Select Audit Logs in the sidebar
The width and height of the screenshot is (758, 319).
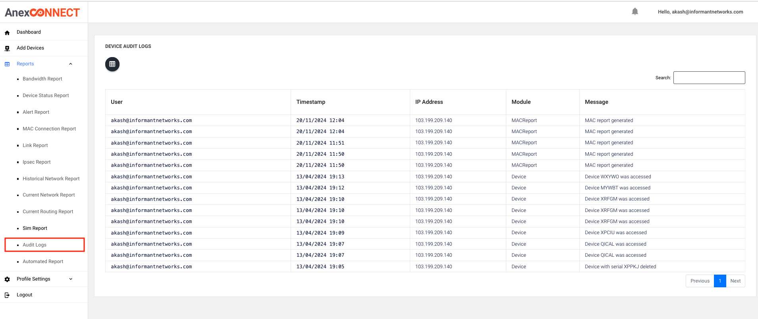tap(35, 245)
